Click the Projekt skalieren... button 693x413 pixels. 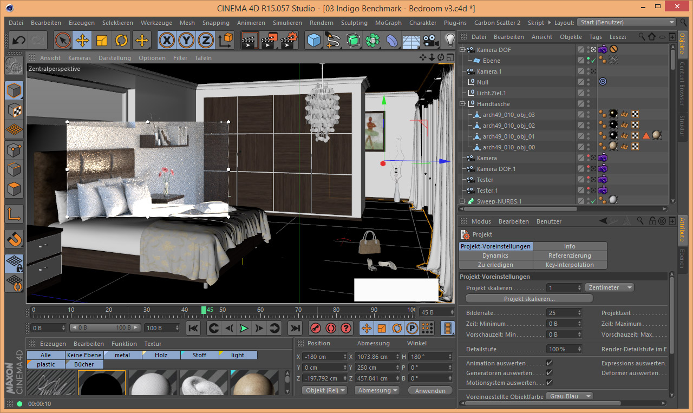[529, 298]
